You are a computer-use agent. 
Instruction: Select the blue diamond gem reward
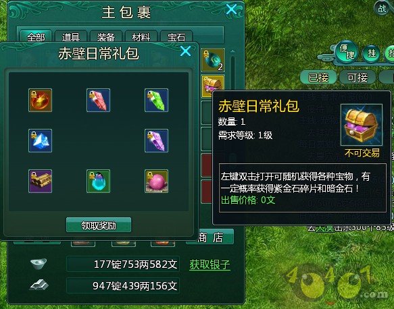40,140
